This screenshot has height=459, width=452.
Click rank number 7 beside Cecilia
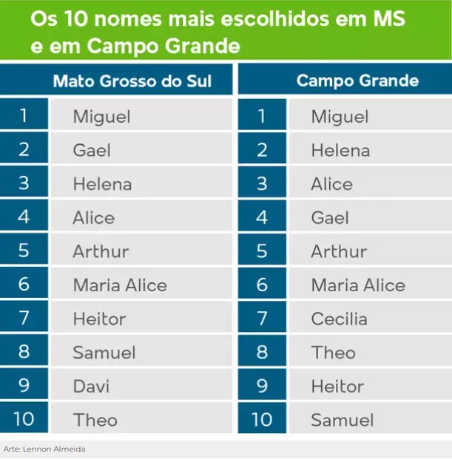[261, 319]
